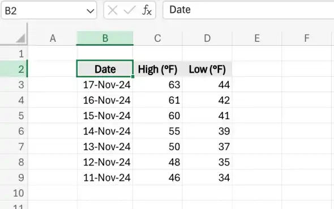
Task: Select all cells with the corner triangle
Action: [x=20, y=38]
